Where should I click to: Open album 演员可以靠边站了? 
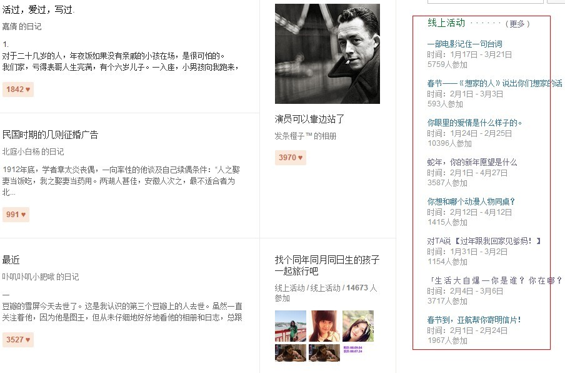click(309, 119)
